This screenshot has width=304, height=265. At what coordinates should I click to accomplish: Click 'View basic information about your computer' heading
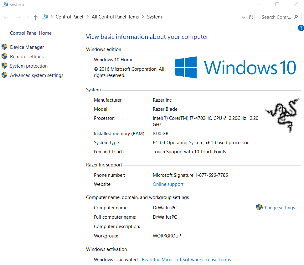click(147, 37)
